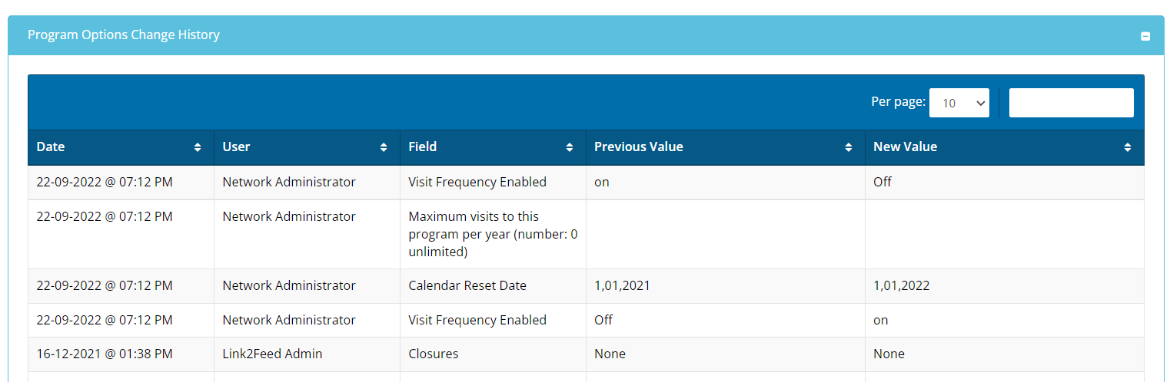The height and width of the screenshot is (382, 1170).
Task: Select the Calendar Reset Date field cell
Action: pyautogui.click(x=467, y=285)
